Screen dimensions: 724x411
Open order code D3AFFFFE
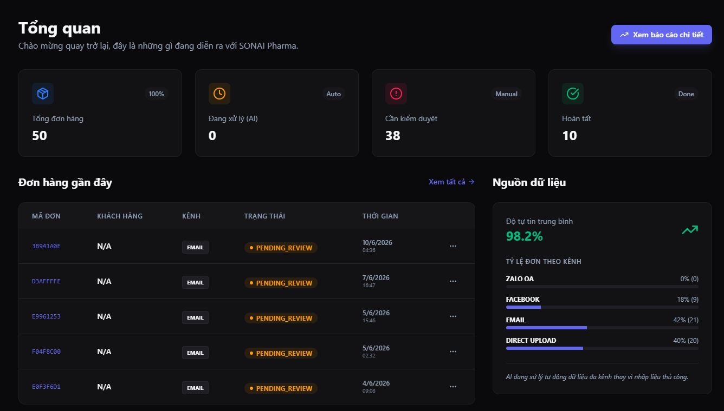pos(46,281)
